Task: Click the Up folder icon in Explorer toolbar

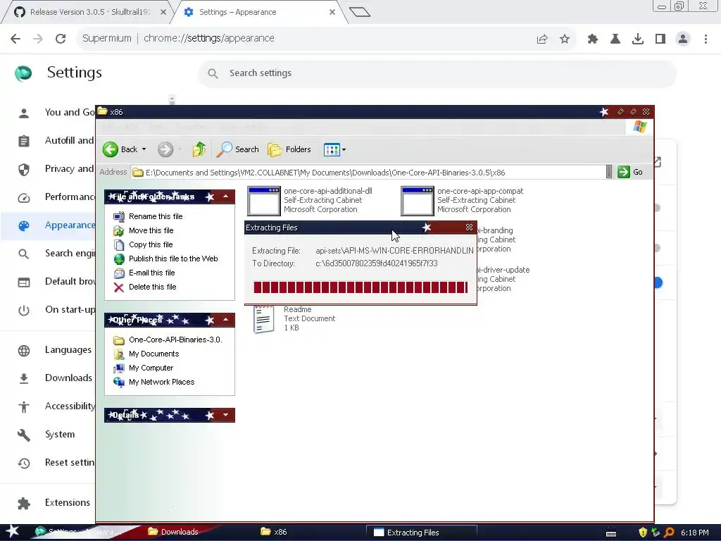Action: (199, 149)
